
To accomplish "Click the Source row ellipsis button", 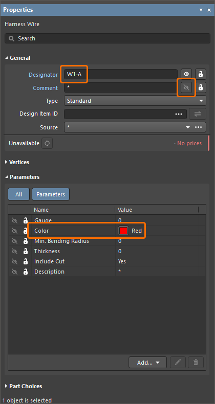I will point(198,127).
